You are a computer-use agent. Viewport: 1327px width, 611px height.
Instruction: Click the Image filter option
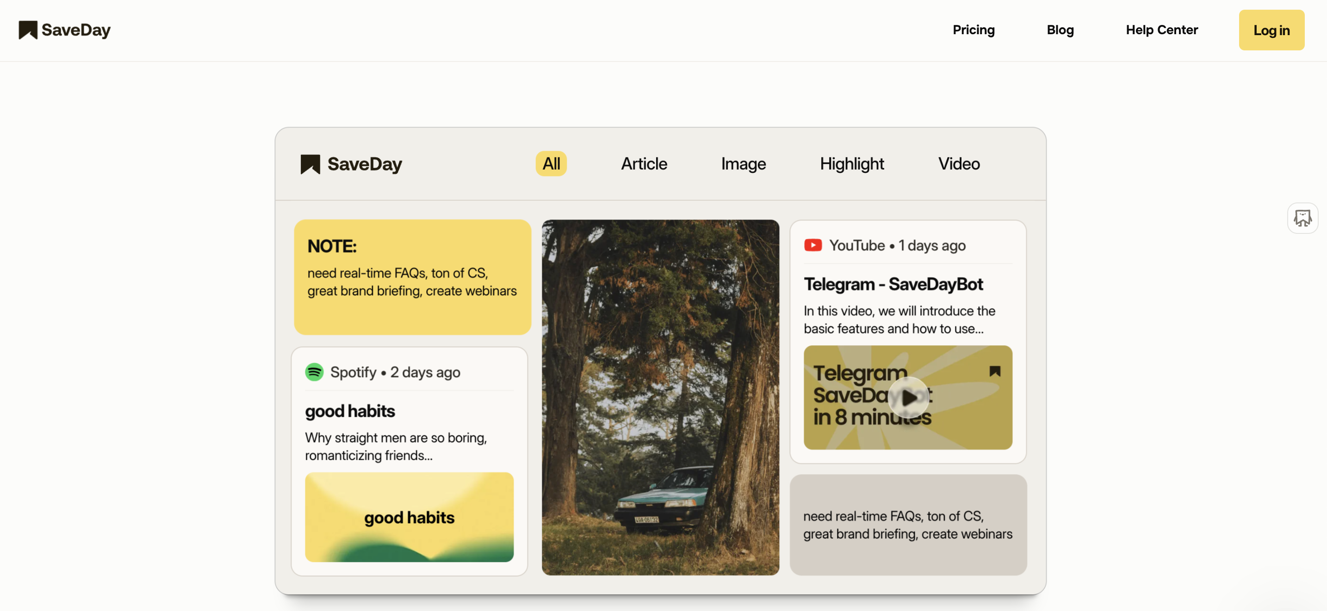tap(743, 163)
